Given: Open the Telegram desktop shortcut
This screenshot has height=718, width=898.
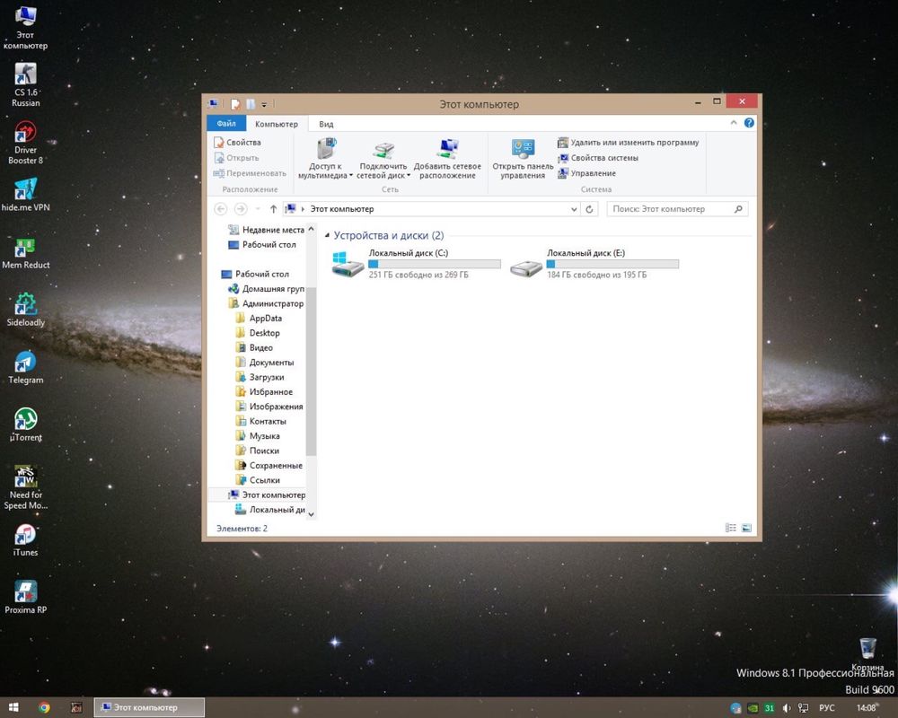Looking at the screenshot, I should click(26, 367).
